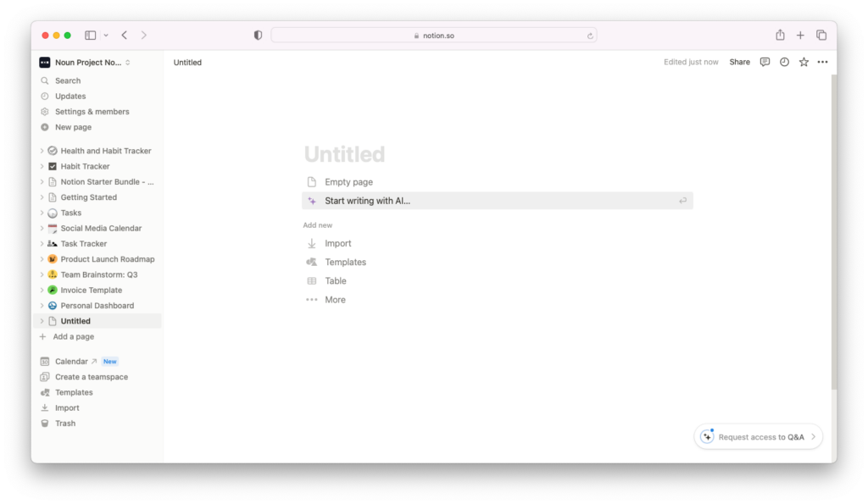Favorite this page with star icon
The height and width of the screenshot is (504, 868).
pyautogui.click(x=804, y=62)
